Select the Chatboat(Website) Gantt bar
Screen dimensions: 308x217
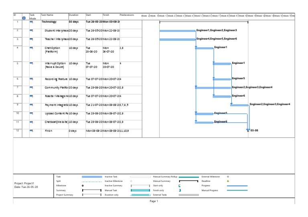point(205,123)
